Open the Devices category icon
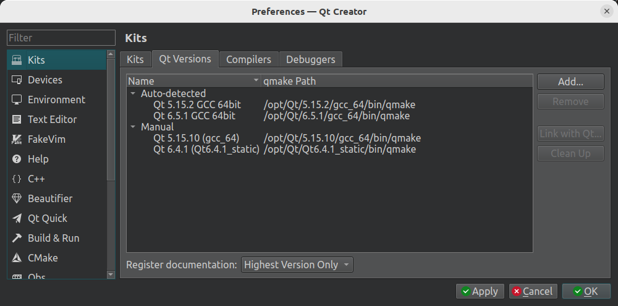618x306 pixels. pos(17,80)
